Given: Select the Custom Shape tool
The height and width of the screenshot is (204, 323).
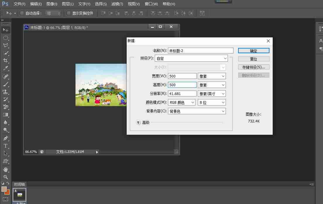Looking at the screenshot, I should coord(6,161).
